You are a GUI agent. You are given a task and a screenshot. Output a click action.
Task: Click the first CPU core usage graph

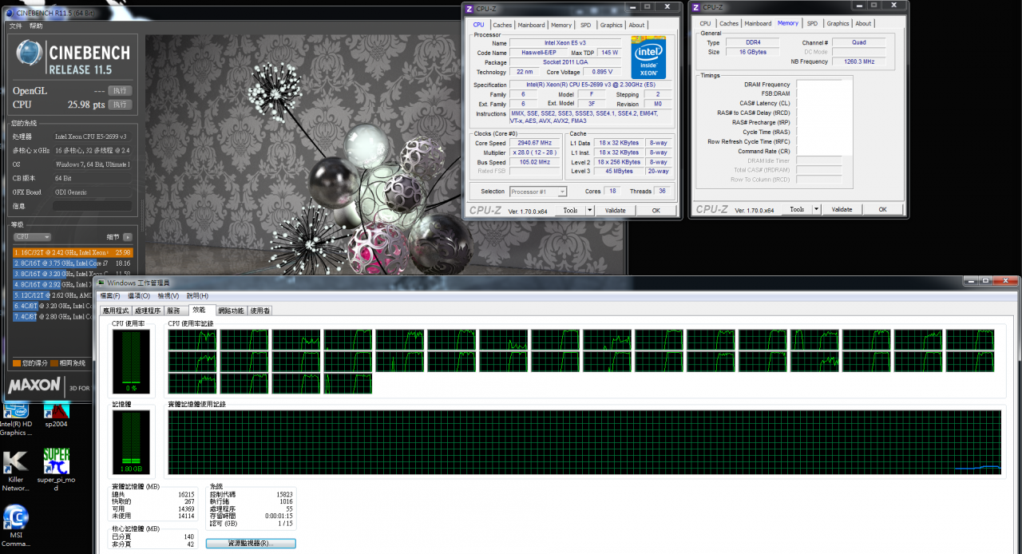click(x=192, y=340)
